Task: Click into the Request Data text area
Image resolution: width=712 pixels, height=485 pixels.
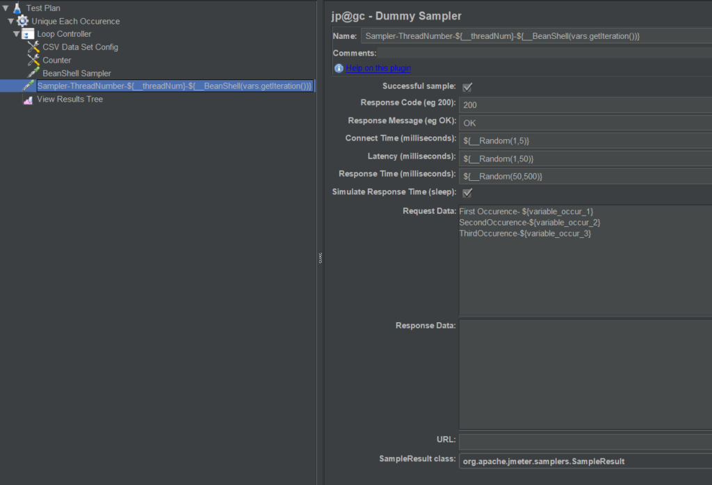Action: (584, 271)
